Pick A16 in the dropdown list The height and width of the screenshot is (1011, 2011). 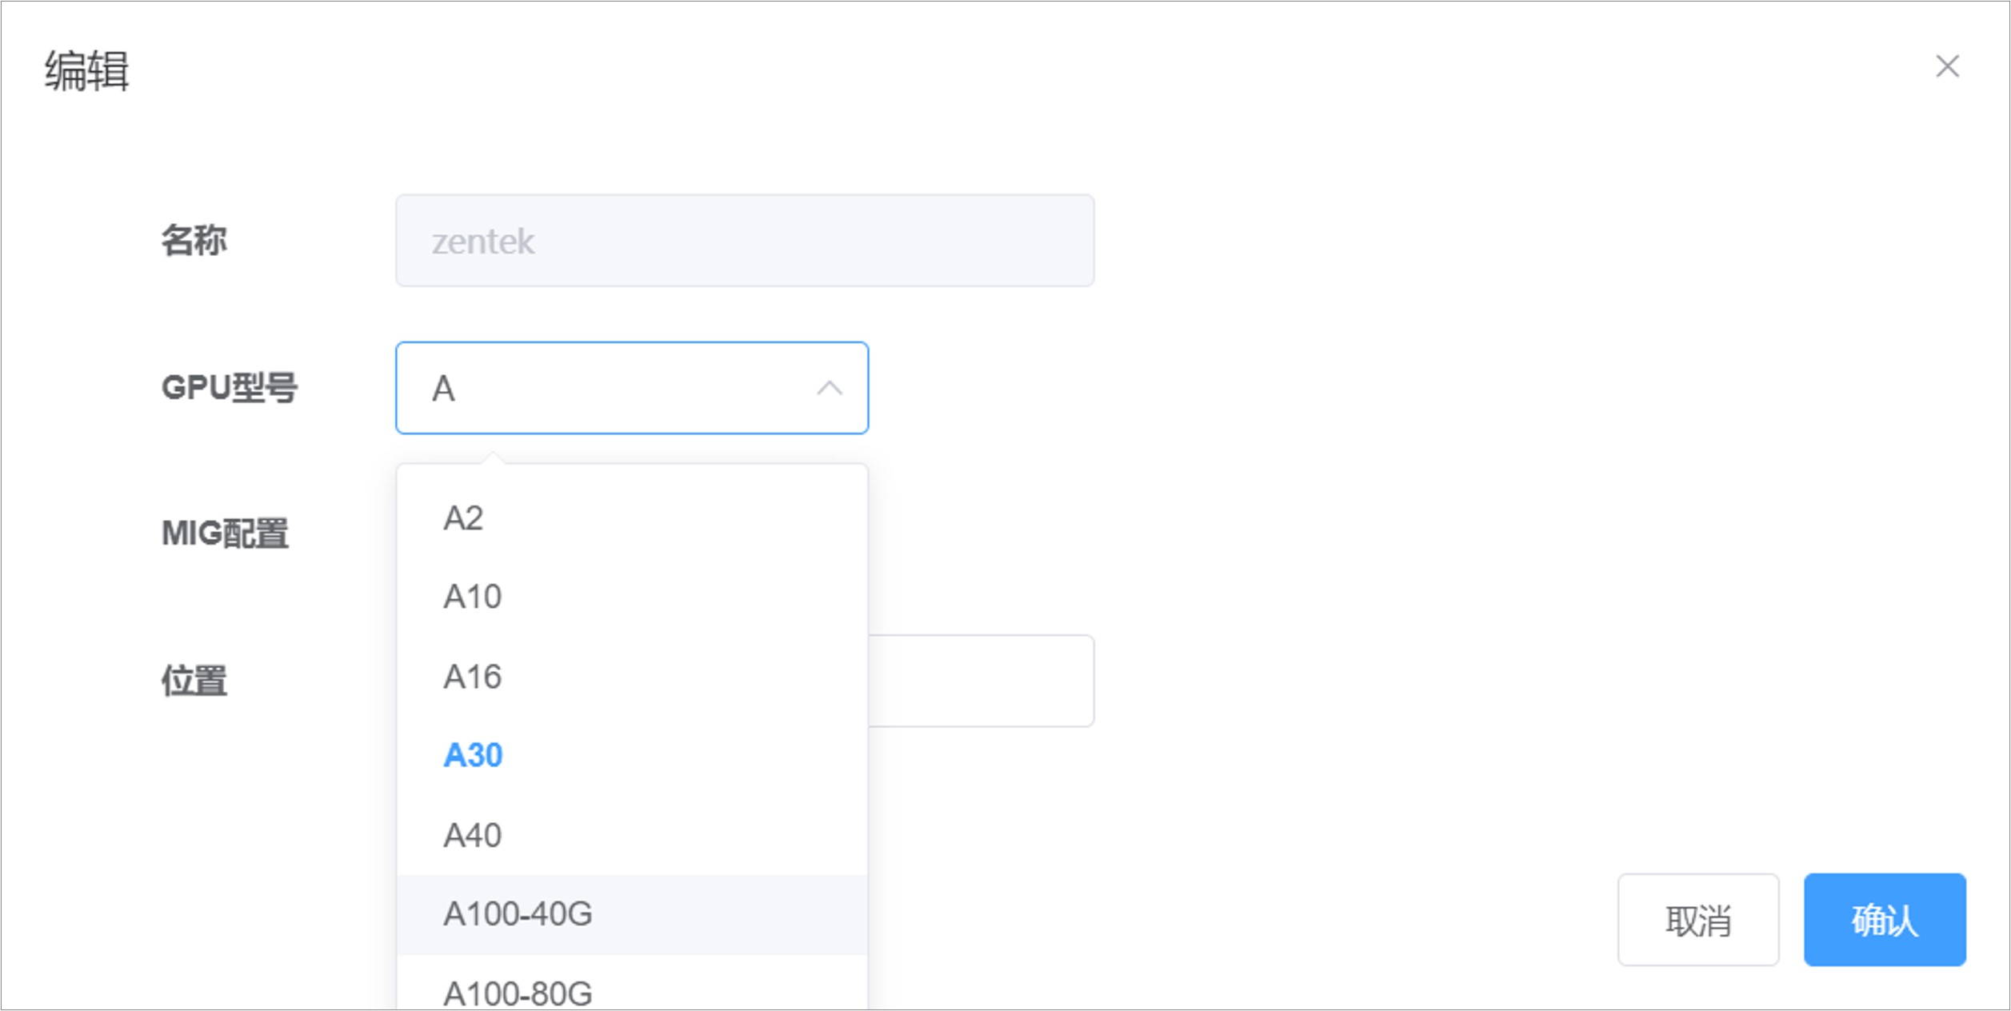click(x=632, y=677)
